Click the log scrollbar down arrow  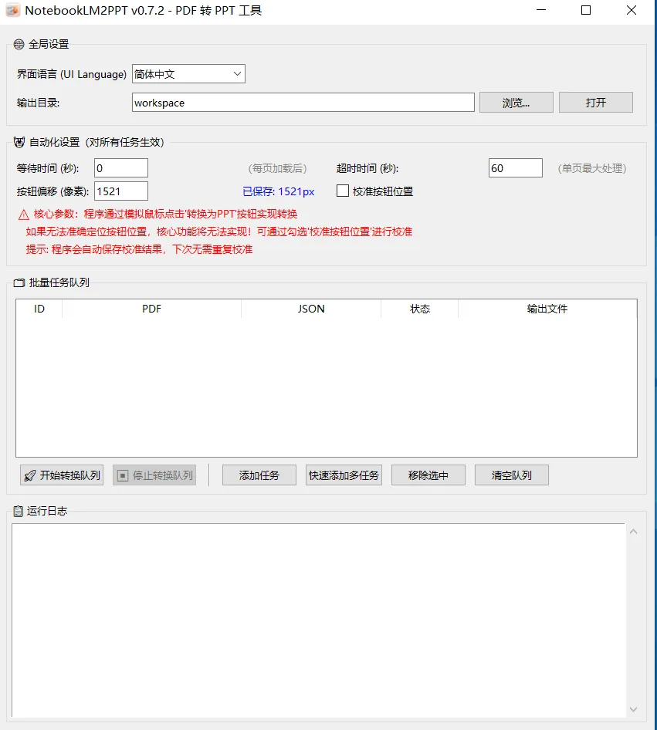pyautogui.click(x=633, y=709)
